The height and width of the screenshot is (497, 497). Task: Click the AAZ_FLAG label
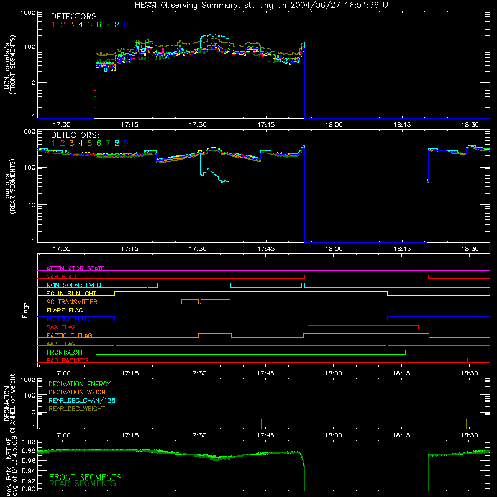point(61,344)
